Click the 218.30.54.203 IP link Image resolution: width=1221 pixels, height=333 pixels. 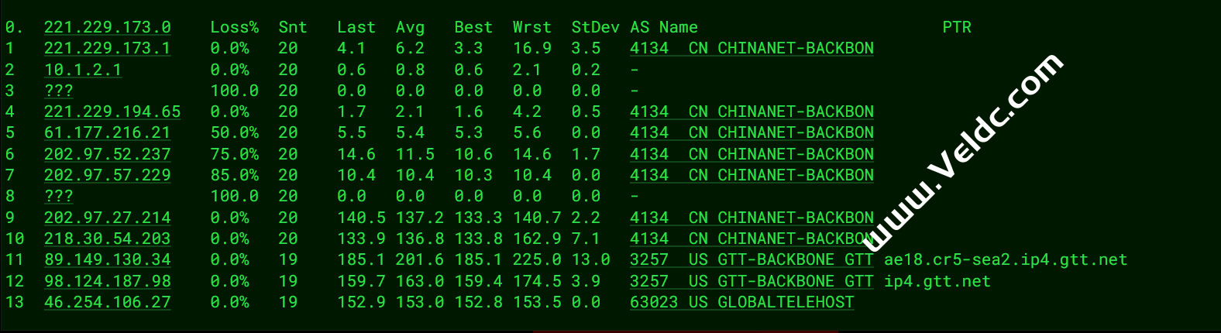[x=107, y=239]
